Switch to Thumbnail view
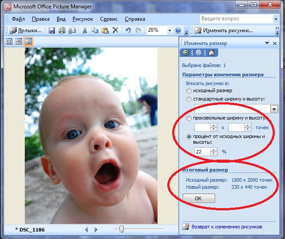285x239 pixels. click(x=9, y=41)
